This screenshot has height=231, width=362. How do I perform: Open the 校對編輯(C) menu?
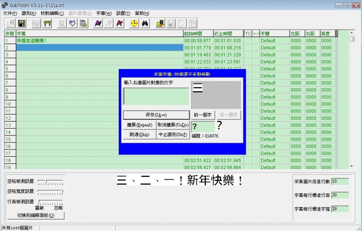pyautogui.click(x=52, y=13)
